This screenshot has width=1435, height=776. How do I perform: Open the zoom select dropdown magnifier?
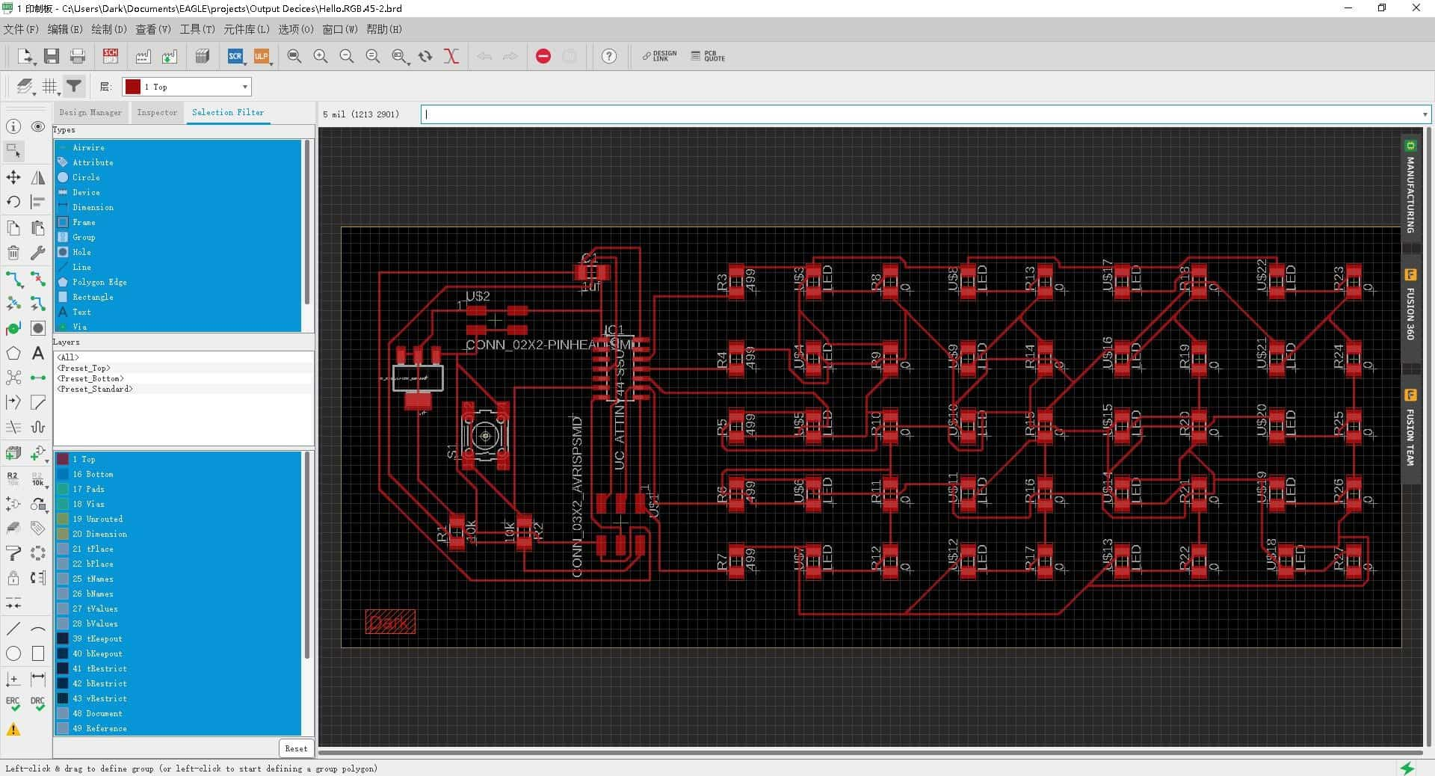(401, 56)
